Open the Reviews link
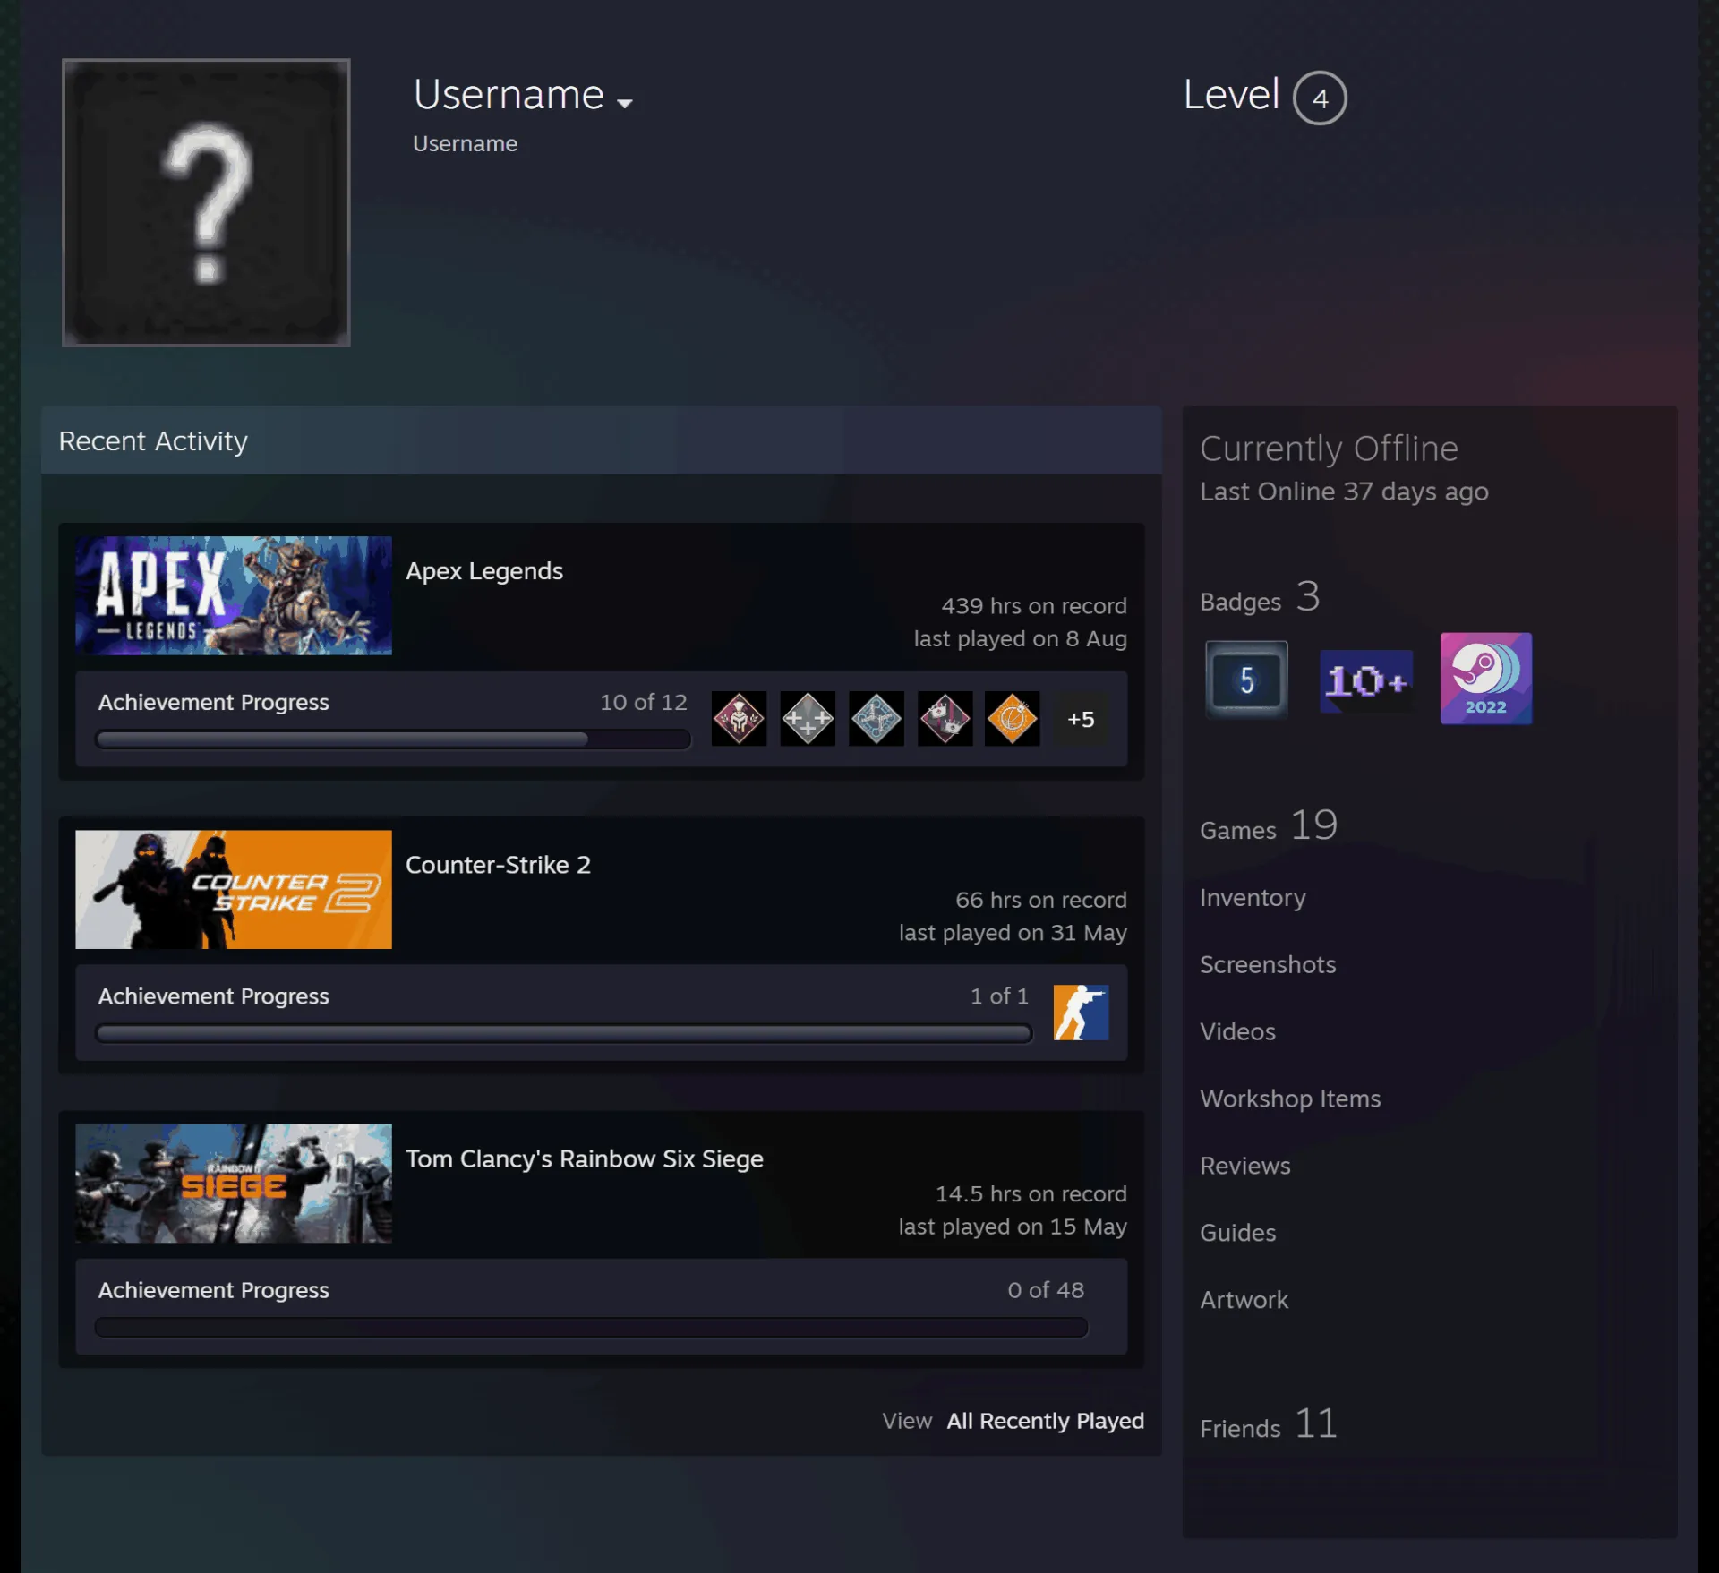1719x1573 pixels. pos(1244,1166)
